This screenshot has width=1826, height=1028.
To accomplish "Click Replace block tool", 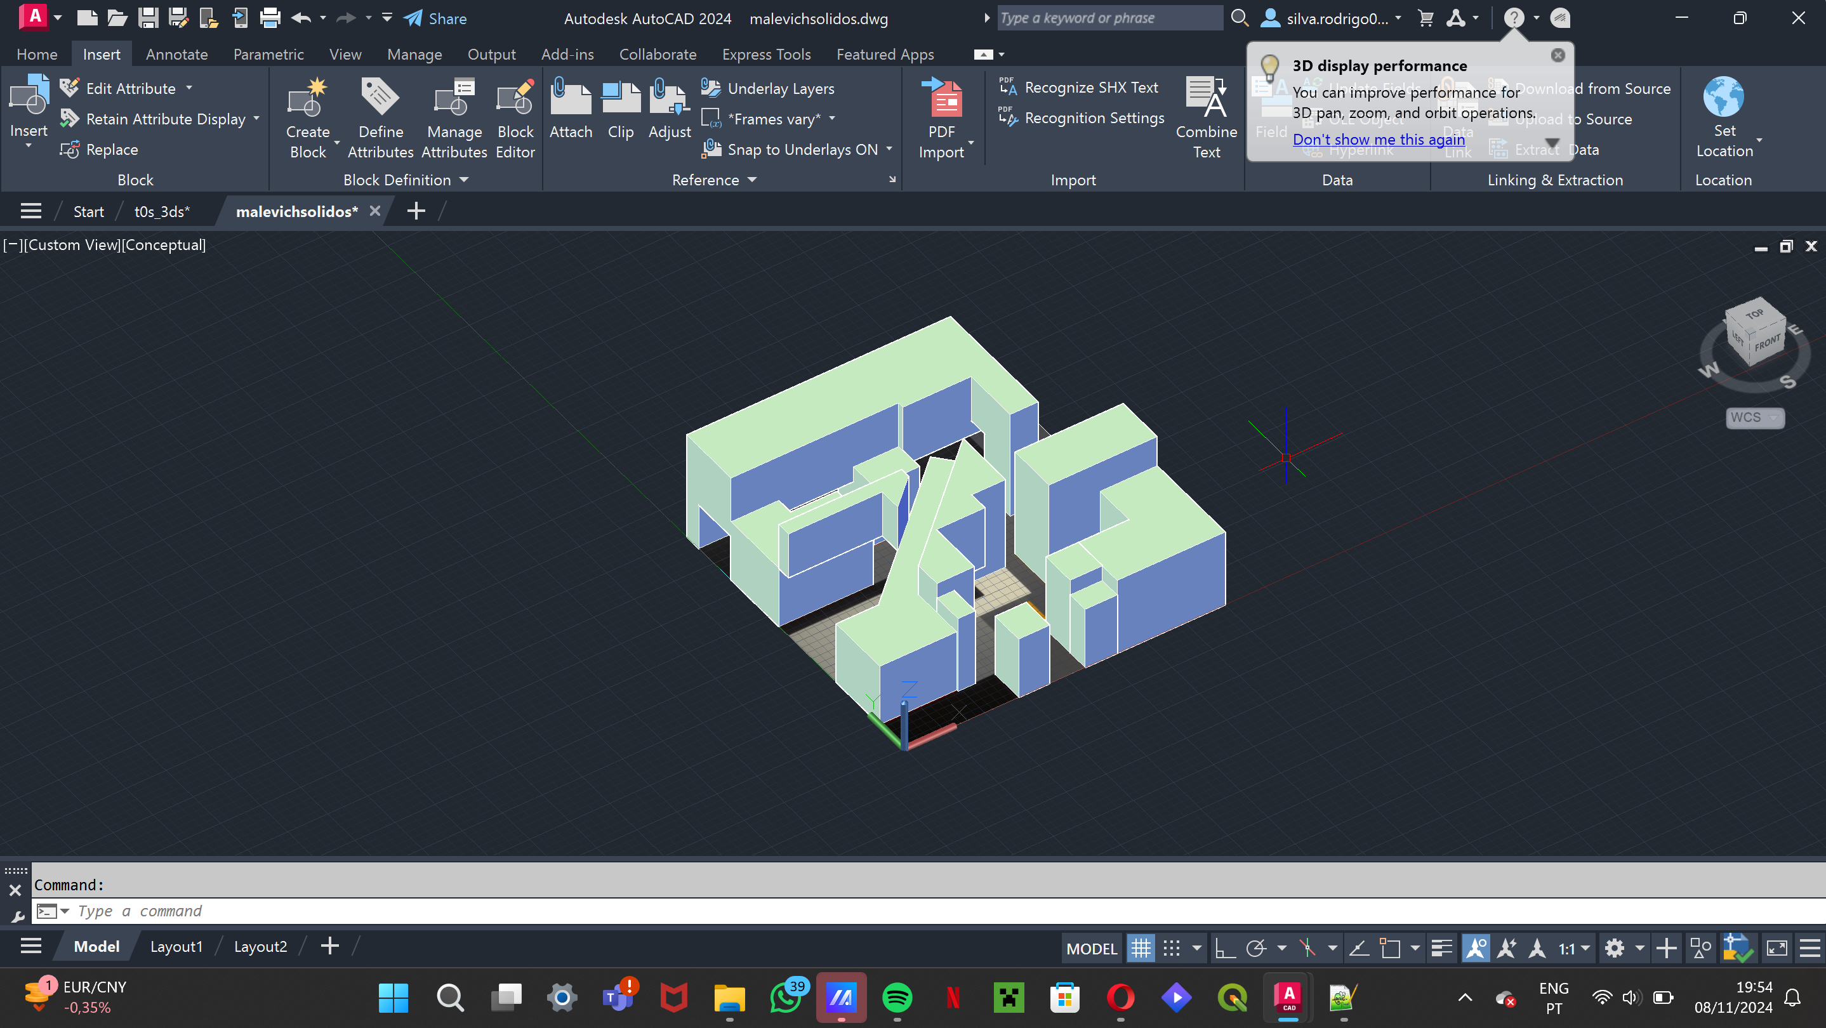I will (x=99, y=150).
